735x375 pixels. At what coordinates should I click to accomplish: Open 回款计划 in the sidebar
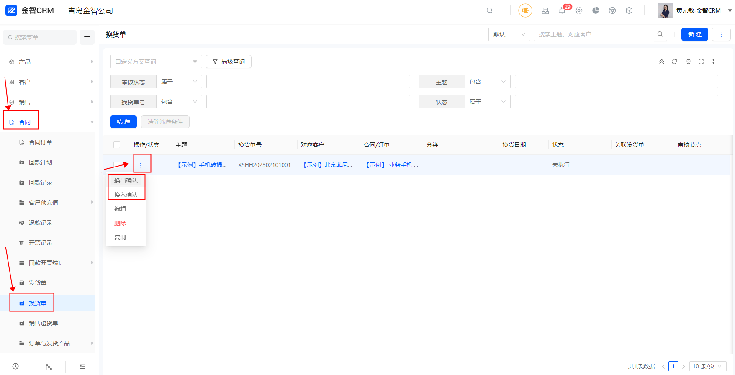point(41,162)
